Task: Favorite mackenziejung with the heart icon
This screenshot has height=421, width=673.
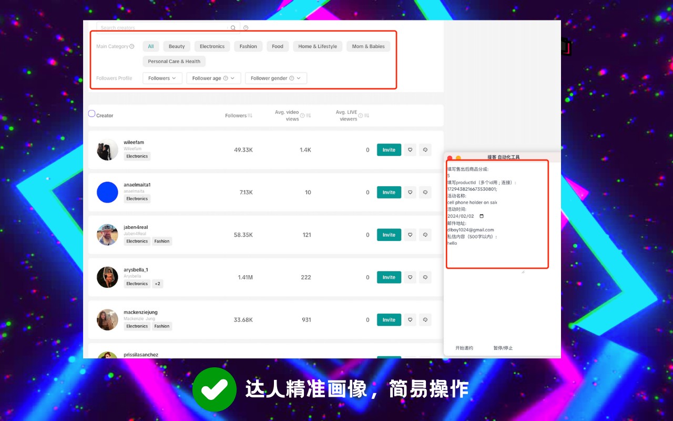Action: 410,319
